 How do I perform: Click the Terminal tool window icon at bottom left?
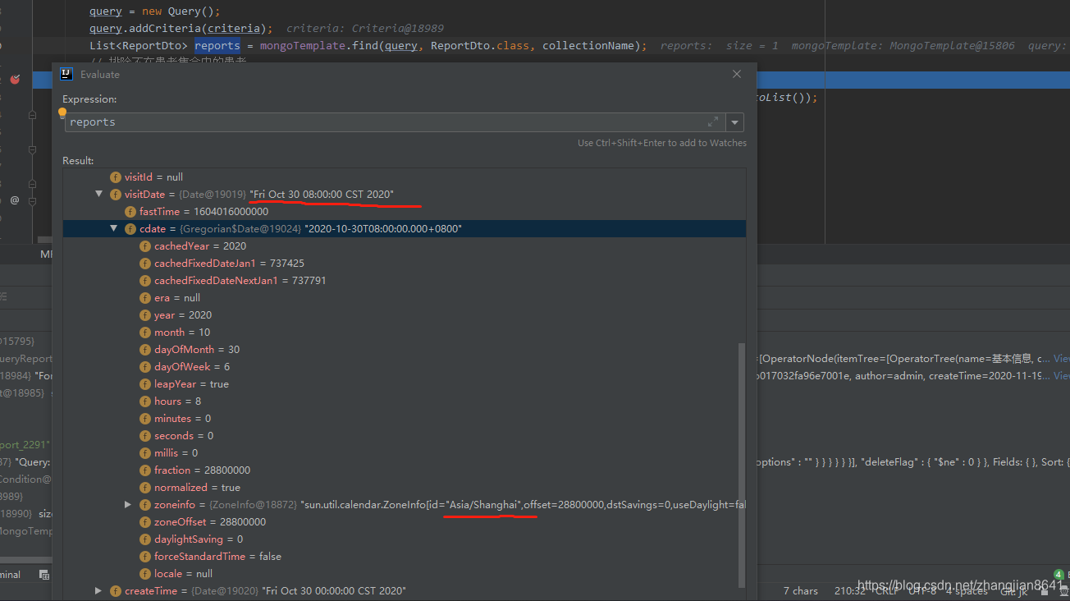pyautogui.click(x=44, y=575)
